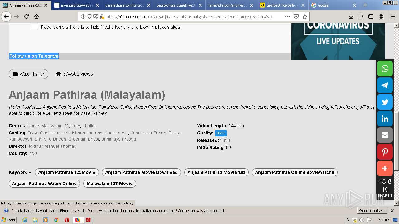The width and height of the screenshot is (399, 224).
Task: Open Kunchacko Boban cast link
Action: pyautogui.click(x=148, y=133)
